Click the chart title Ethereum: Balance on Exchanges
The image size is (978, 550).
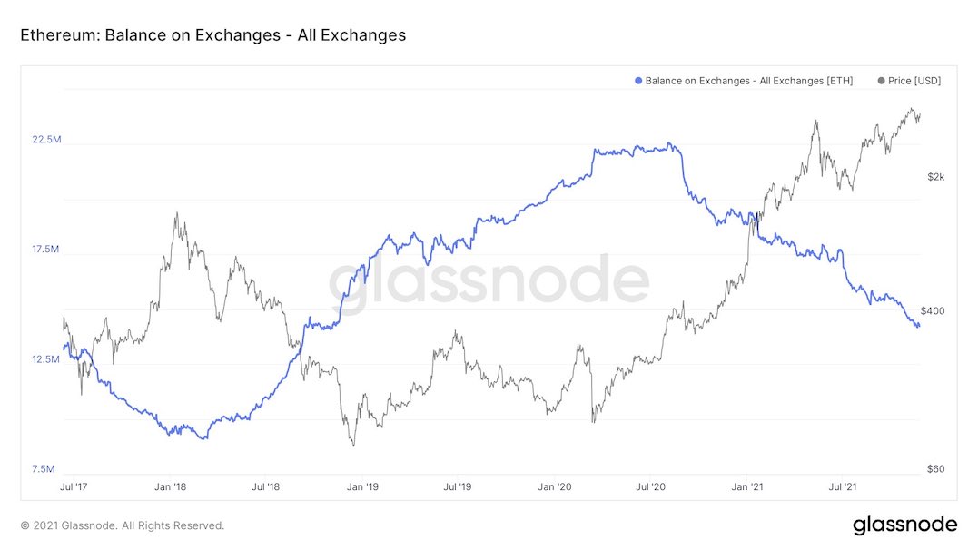tap(212, 35)
